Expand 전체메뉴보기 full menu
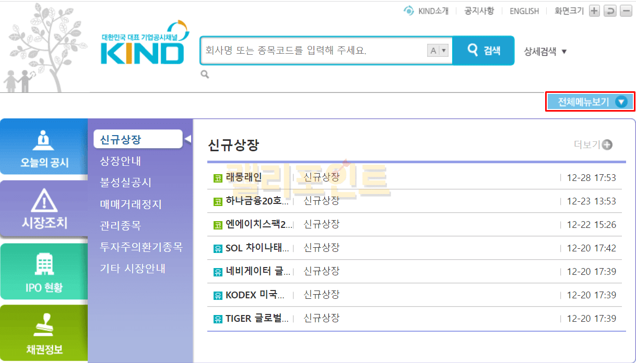 (x=590, y=102)
